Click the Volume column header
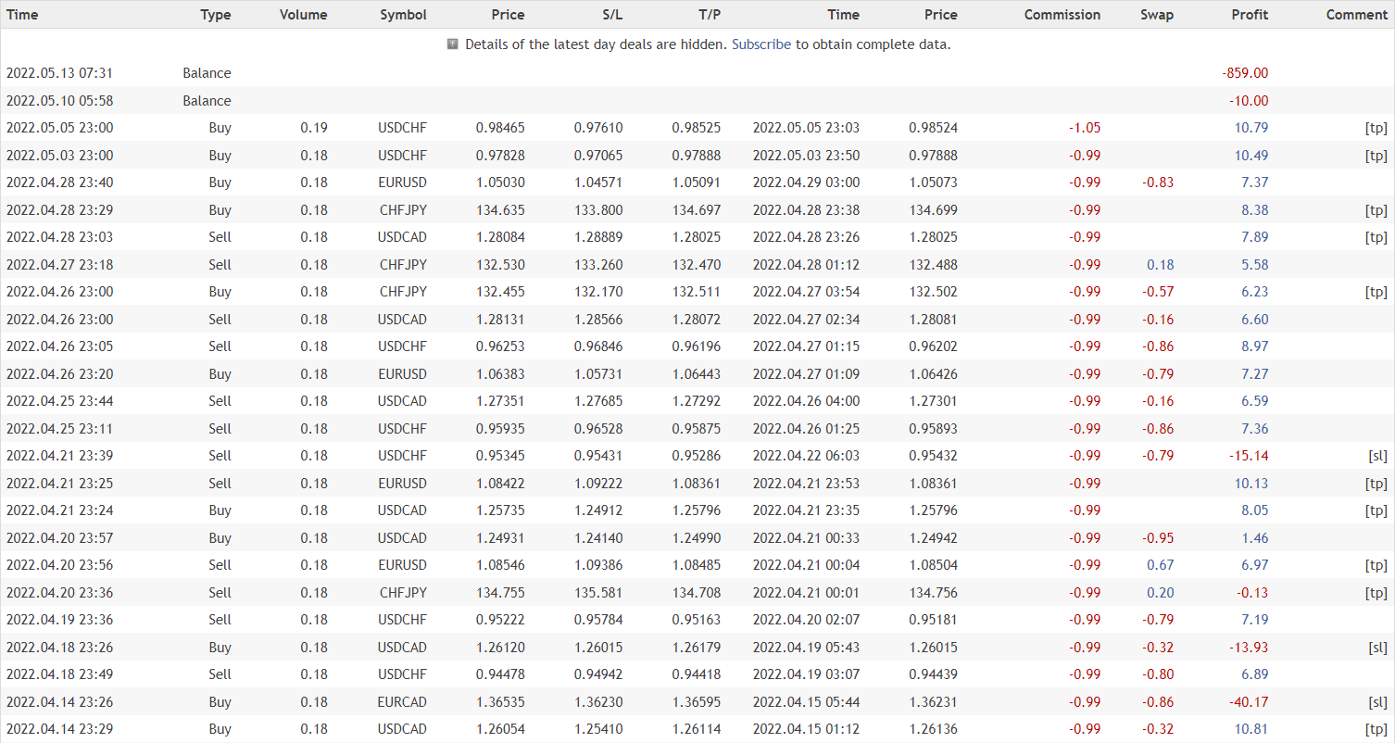 [304, 15]
